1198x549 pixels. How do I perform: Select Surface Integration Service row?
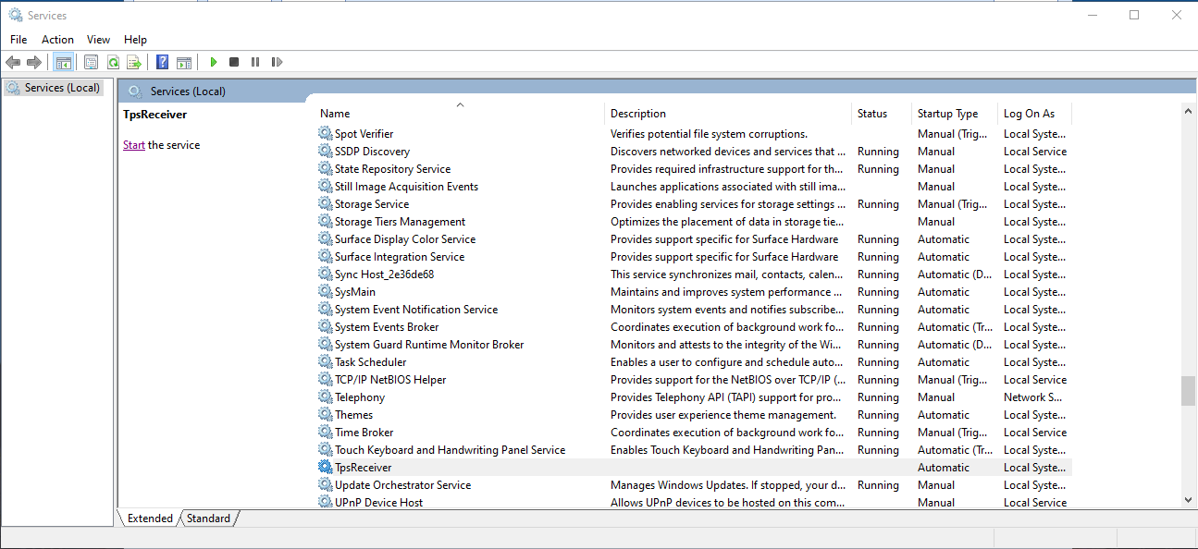click(694, 257)
